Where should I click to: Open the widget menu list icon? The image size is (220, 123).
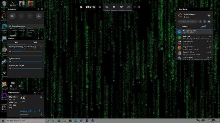pos(100,7)
